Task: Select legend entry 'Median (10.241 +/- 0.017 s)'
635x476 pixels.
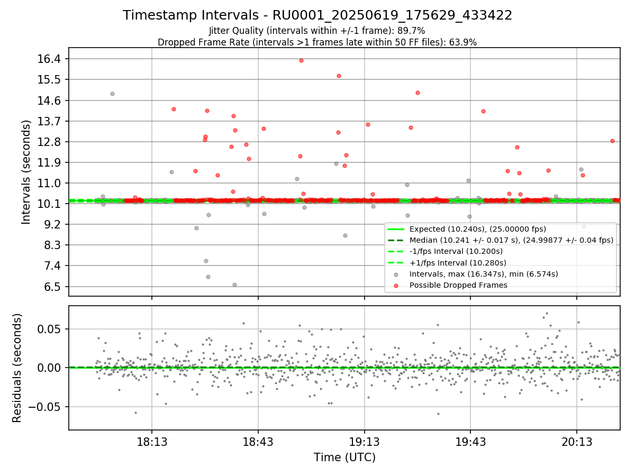Action: (x=501, y=240)
